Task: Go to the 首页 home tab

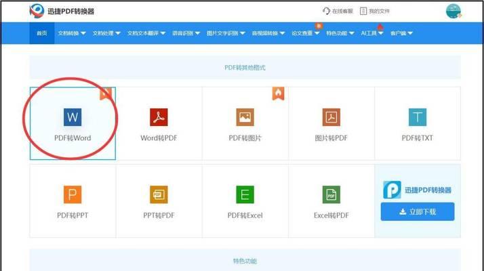Action: pyautogui.click(x=41, y=33)
